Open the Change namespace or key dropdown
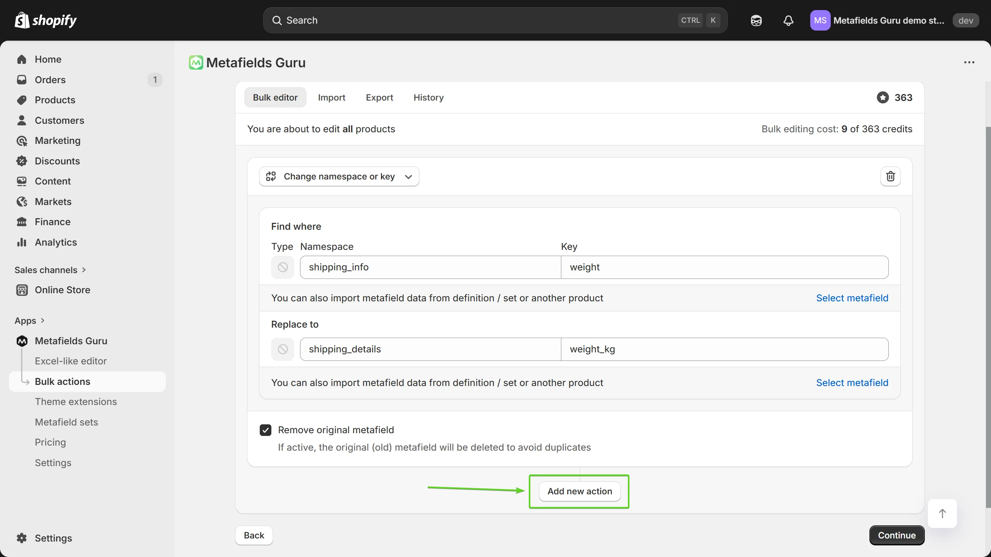Screen dimensions: 991x557 tap(339, 176)
